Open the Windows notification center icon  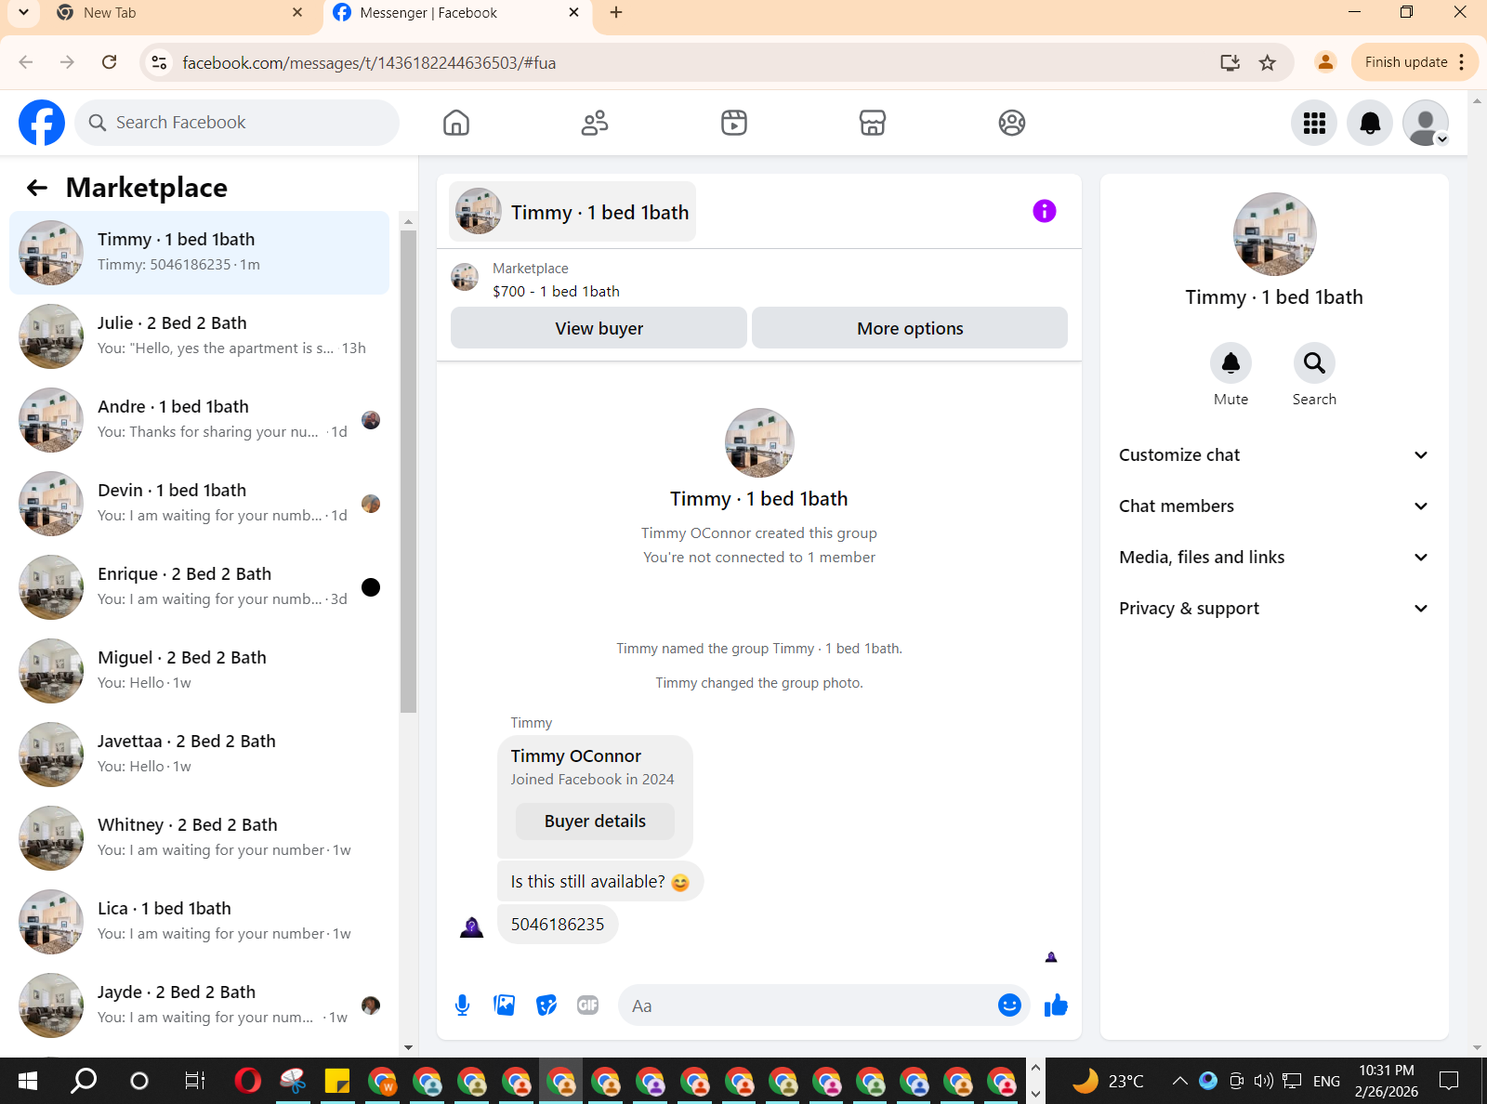1449,1081
